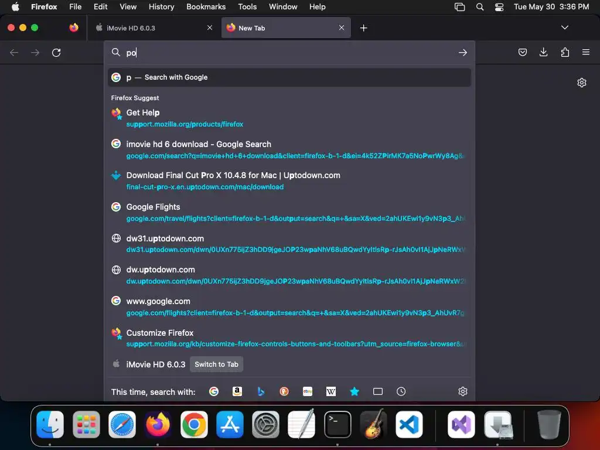Search open tabs using tabs icon

378,391
